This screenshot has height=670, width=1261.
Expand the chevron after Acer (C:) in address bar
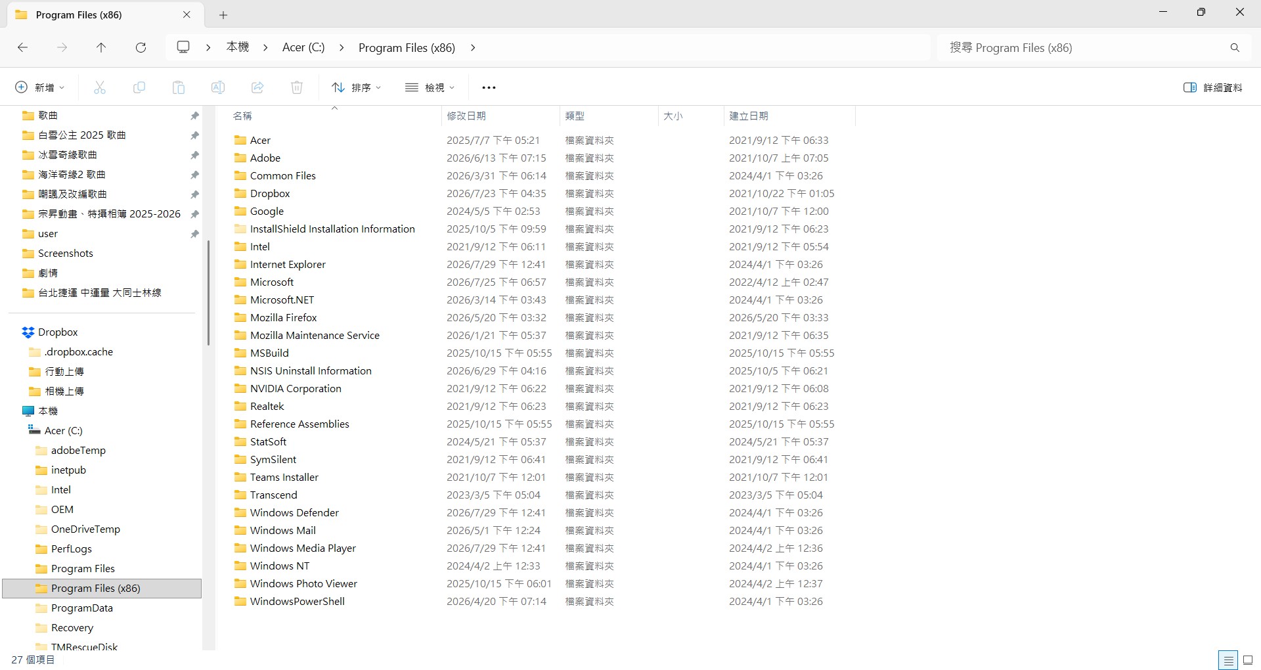coord(342,47)
